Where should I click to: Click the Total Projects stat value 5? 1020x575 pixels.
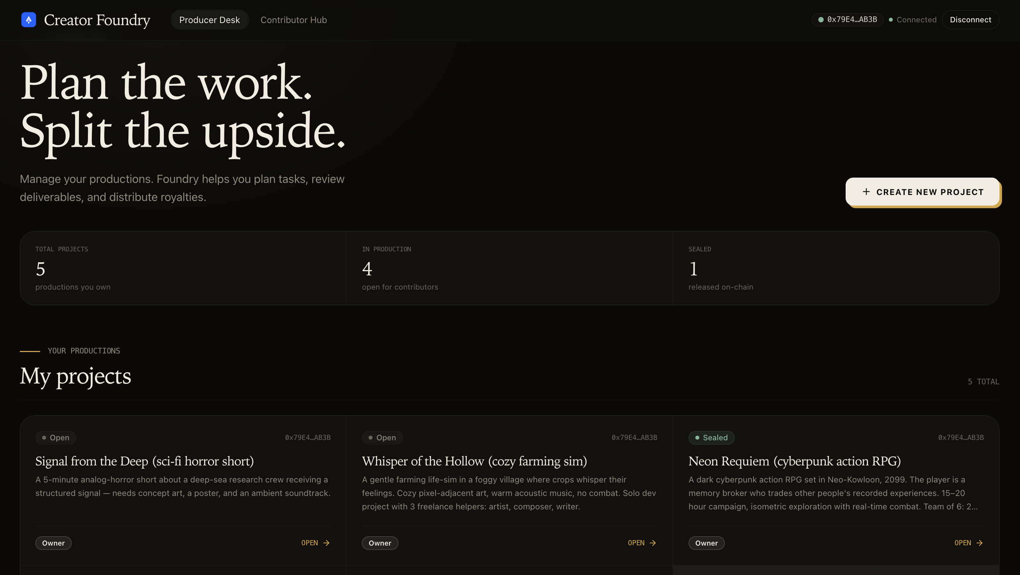pos(40,269)
